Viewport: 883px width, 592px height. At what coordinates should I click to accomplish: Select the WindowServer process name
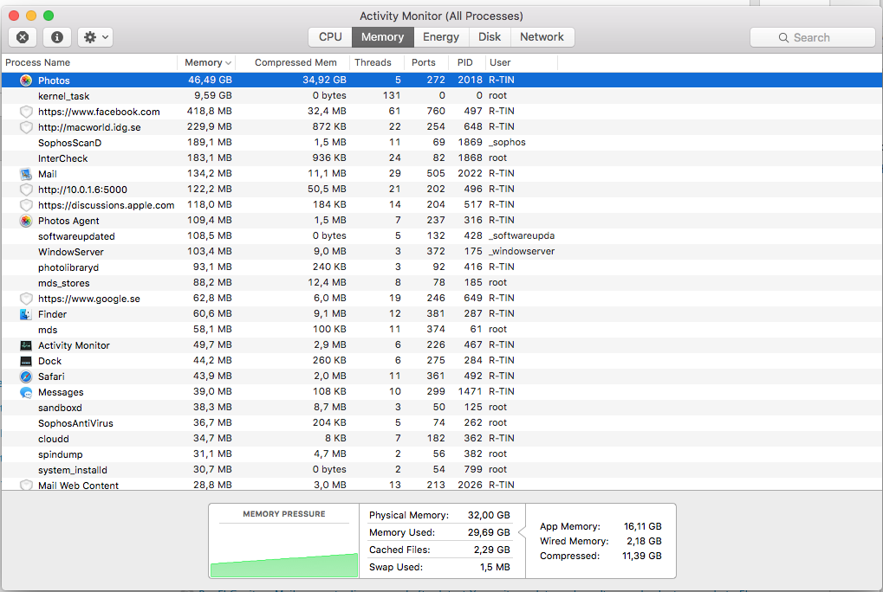pyautogui.click(x=71, y=252)
